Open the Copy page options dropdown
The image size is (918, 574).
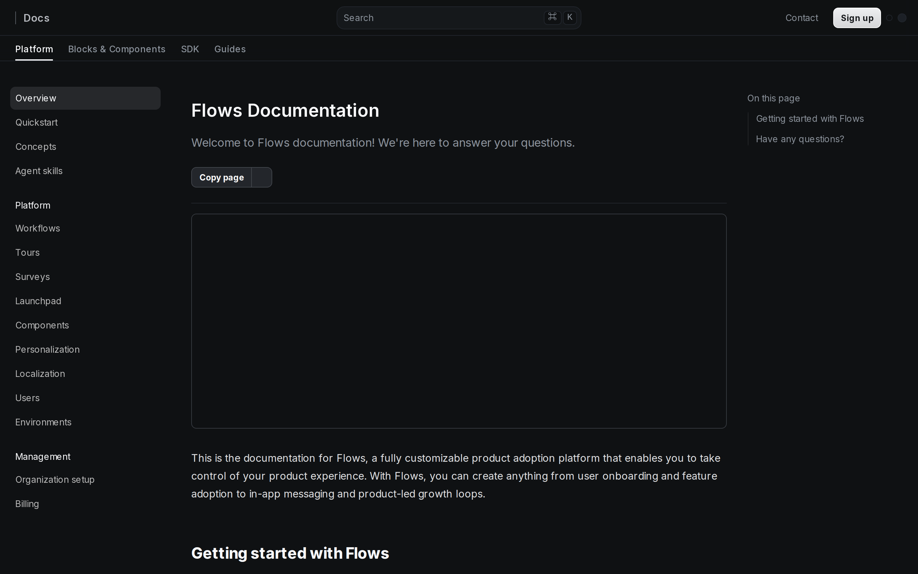(x=262, y=177)
